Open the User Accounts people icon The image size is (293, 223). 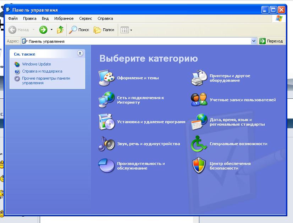click(x=199, y=100)
